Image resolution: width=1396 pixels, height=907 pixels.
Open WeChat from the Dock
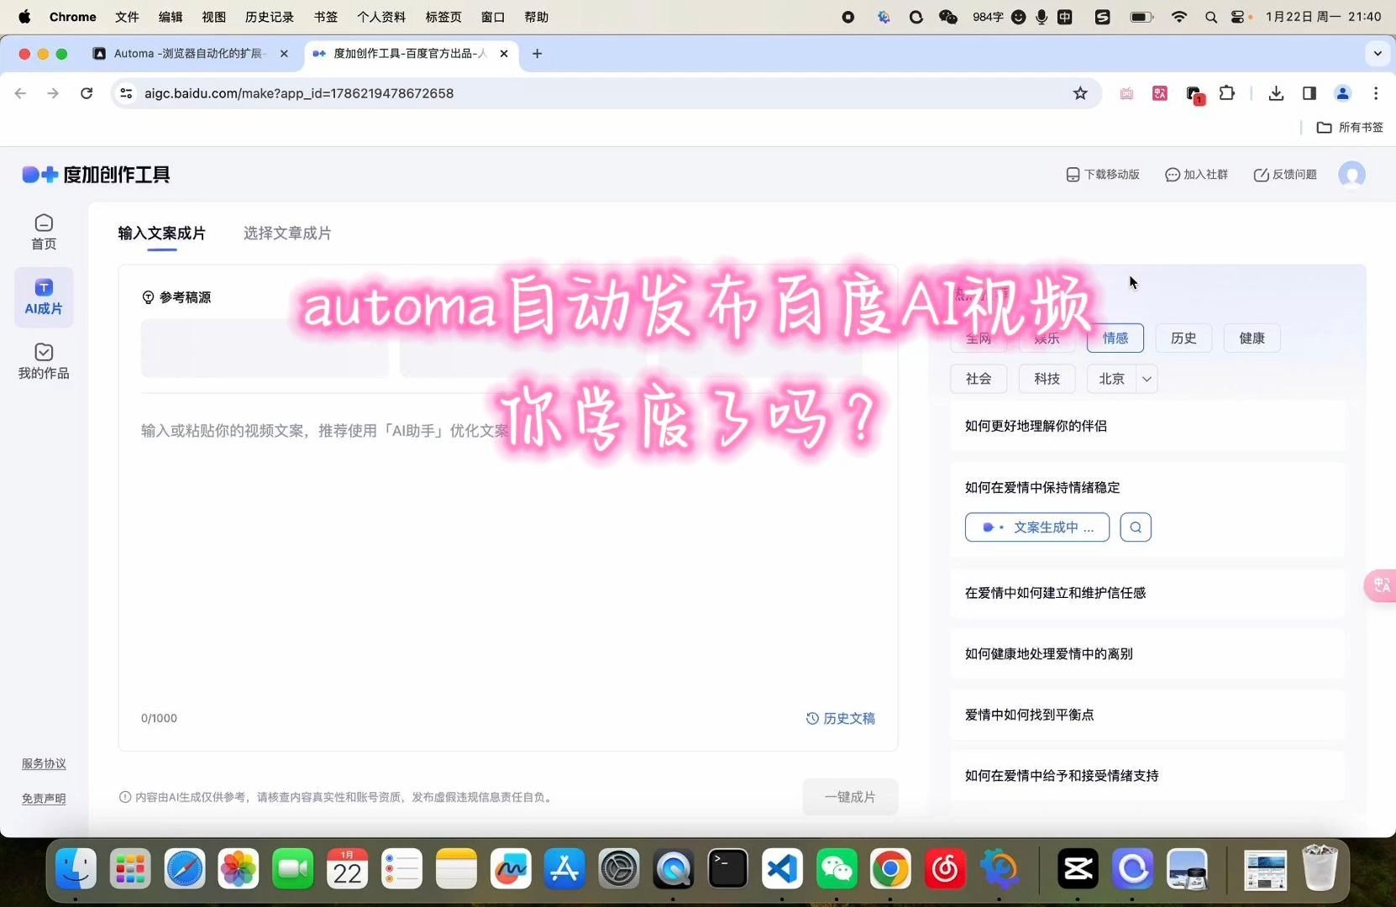pos(836,868)
